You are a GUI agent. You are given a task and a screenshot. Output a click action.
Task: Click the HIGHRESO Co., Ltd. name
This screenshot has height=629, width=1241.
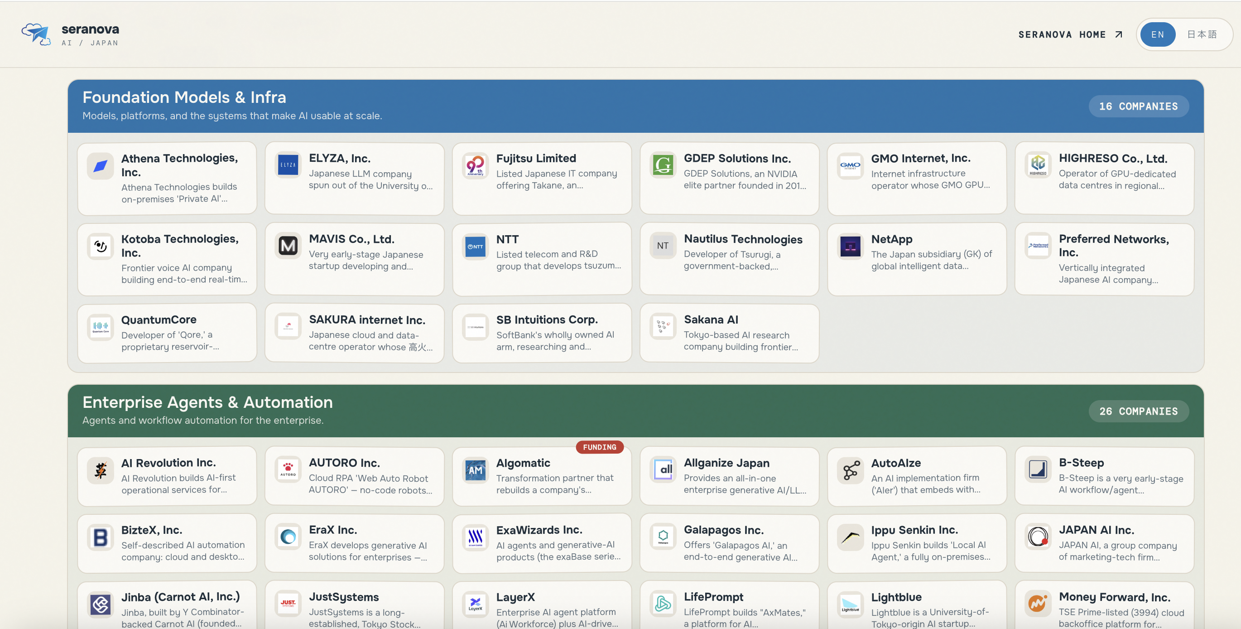coord(1113,158)
